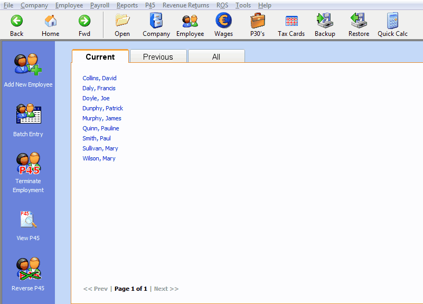The image size is (423, 304).
Task: Click the green Back arrow
Action: 17,21
